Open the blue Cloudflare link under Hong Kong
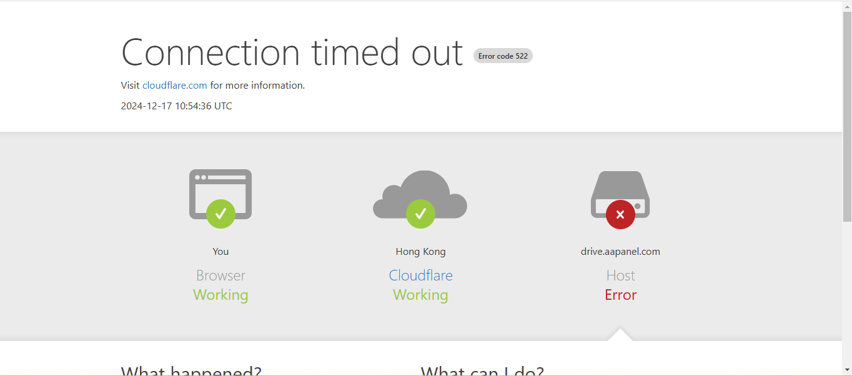This screenshot has height=376, width=852. (x=420, y=275)
